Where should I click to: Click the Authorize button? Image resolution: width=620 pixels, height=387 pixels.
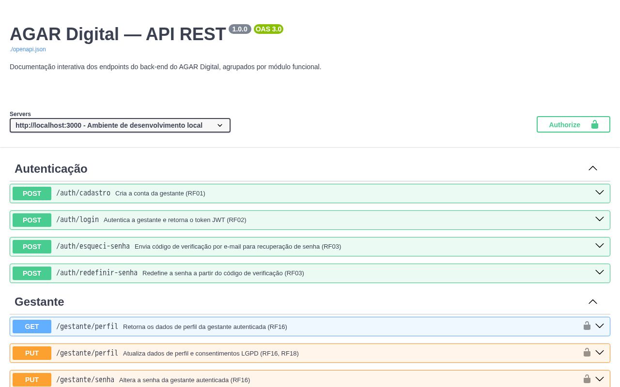(x=573, y=124)
